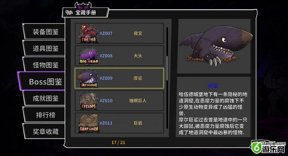Click the Great Moleshark portrait icon
Screen dimensions: 288x156
(x=87, y=78)
